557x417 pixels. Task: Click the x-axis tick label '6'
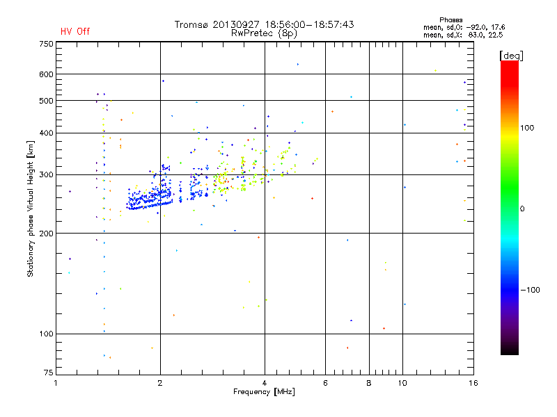(325, 383)
